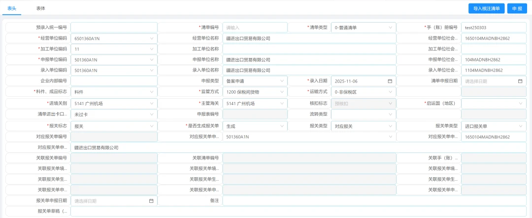Click the 导入核注清单 button

pos(486,8)
